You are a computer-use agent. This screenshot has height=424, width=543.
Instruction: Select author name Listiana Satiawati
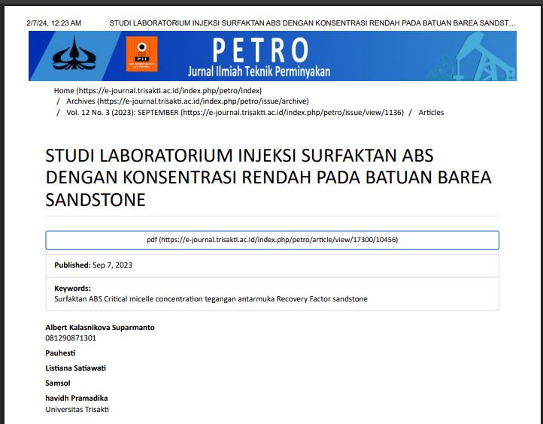pos(74,368)
